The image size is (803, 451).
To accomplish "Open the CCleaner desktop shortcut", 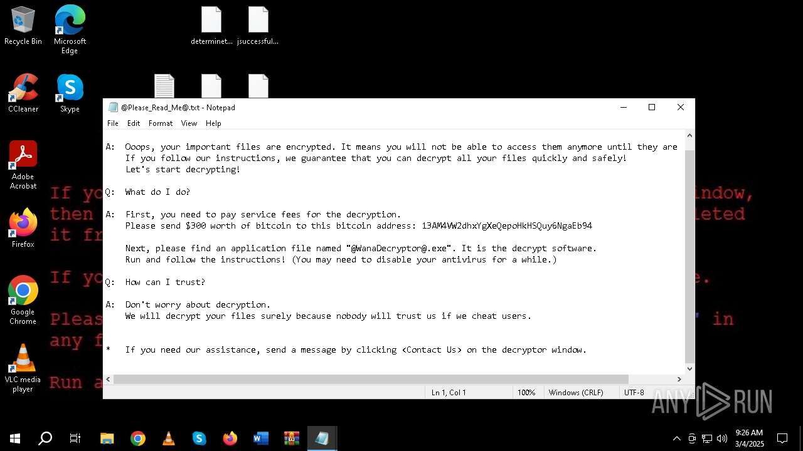I will pyautogui.click(x=23, y=93).
